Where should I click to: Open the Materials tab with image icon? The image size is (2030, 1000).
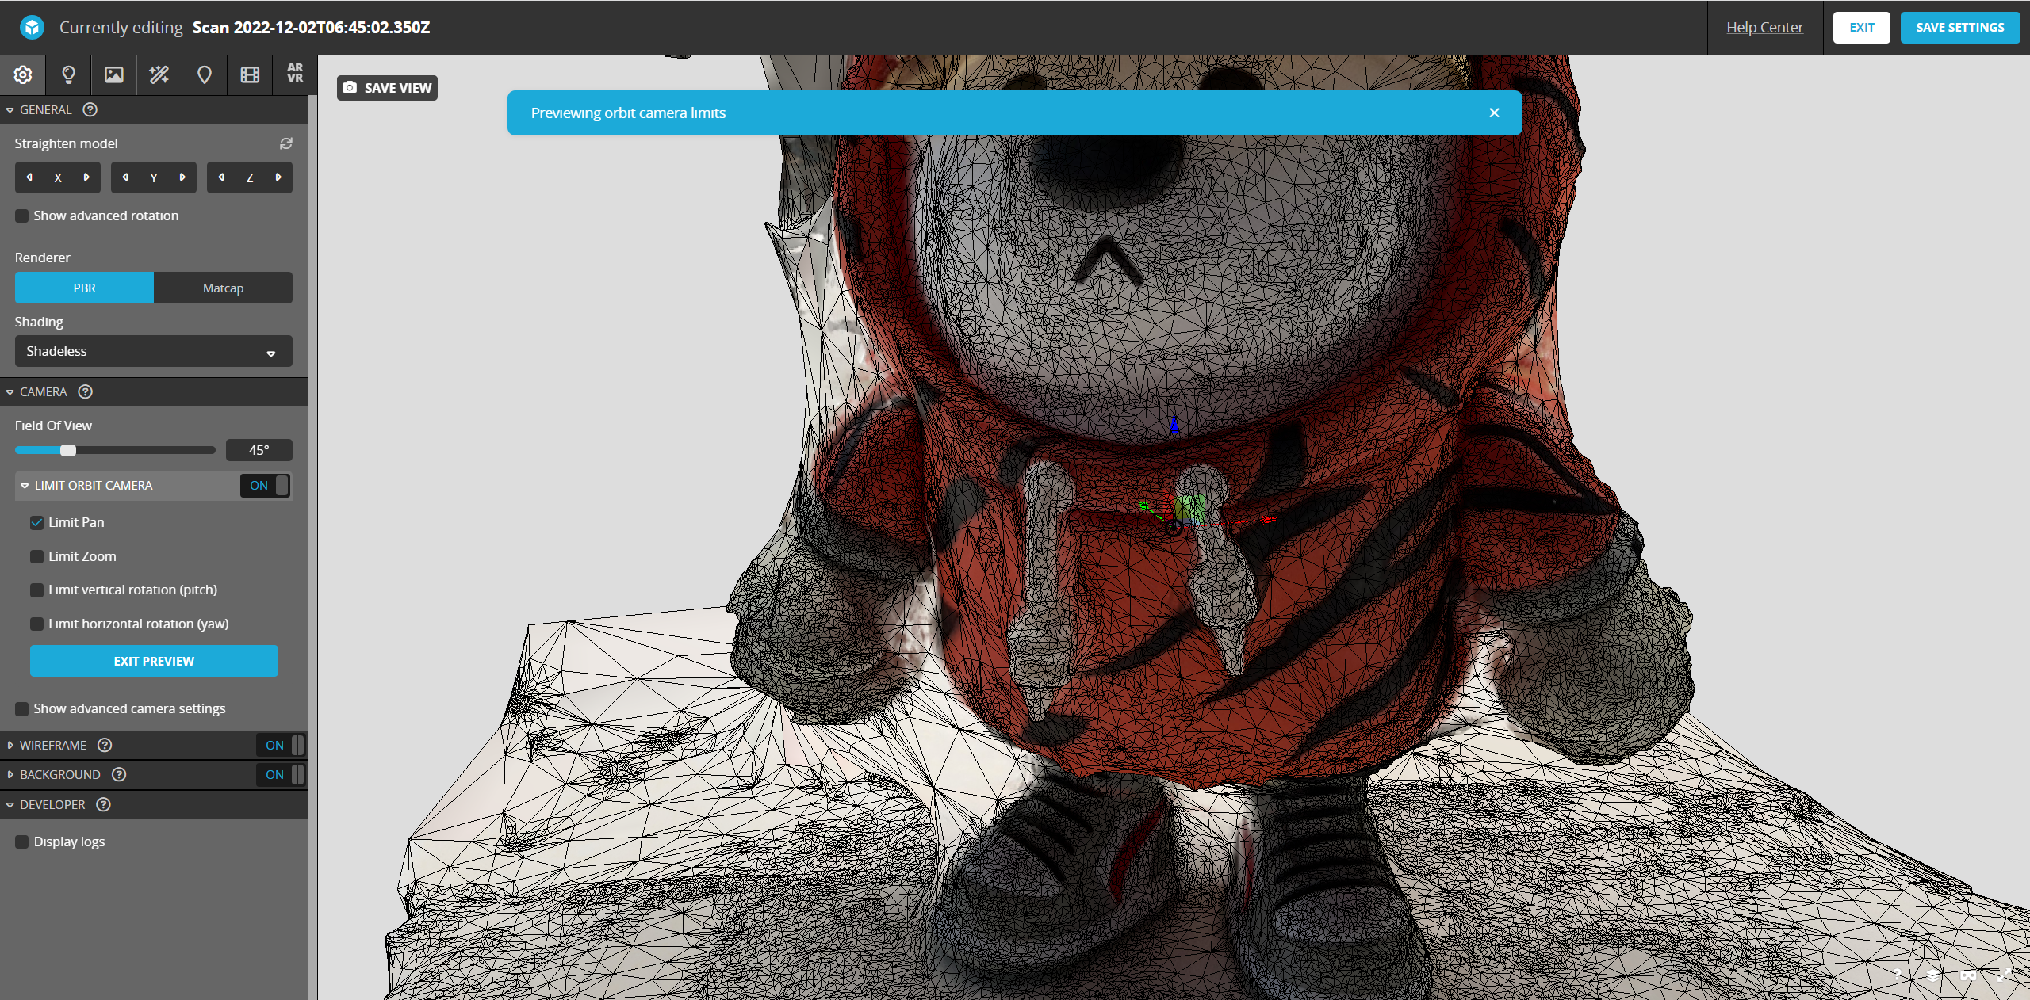pyautogui.click(x=113, y=75)
